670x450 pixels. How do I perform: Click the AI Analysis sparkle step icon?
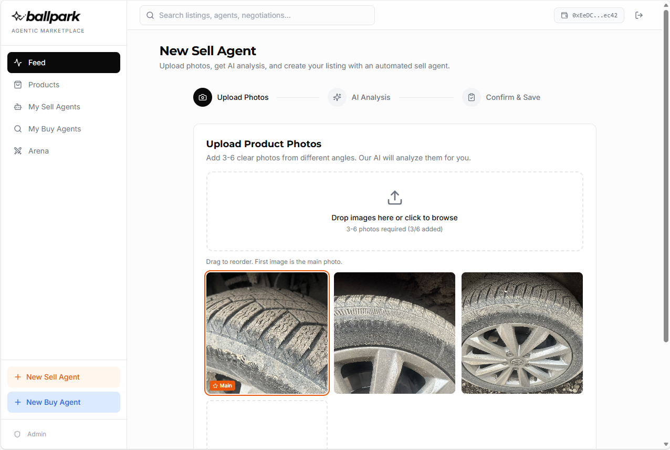tap(337, 97)
